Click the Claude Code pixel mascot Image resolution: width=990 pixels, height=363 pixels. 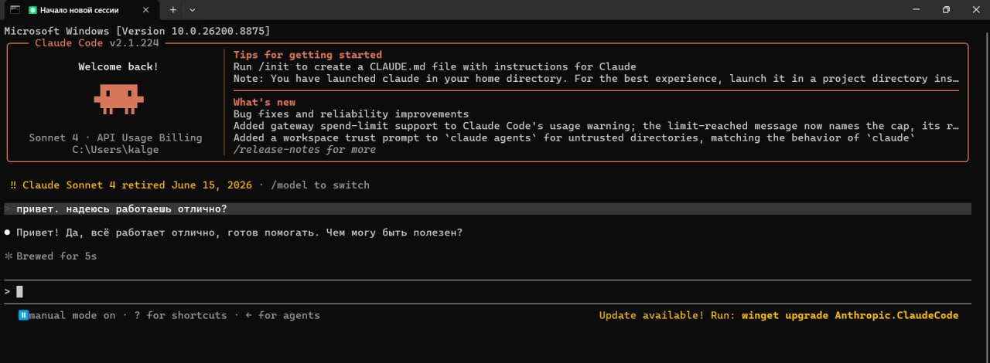118,97
